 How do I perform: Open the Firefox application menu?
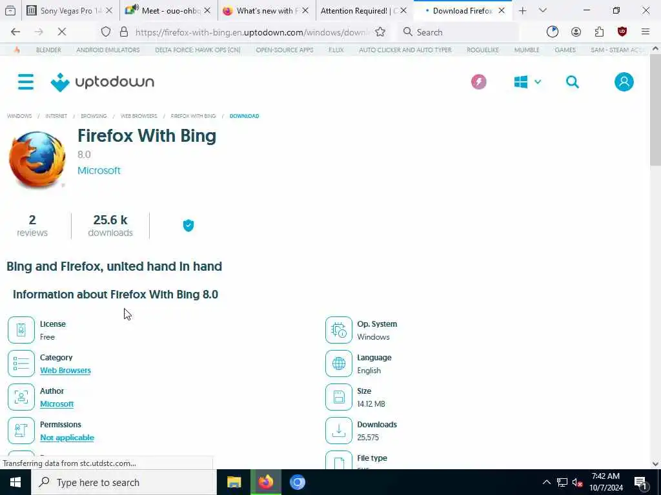645,32
